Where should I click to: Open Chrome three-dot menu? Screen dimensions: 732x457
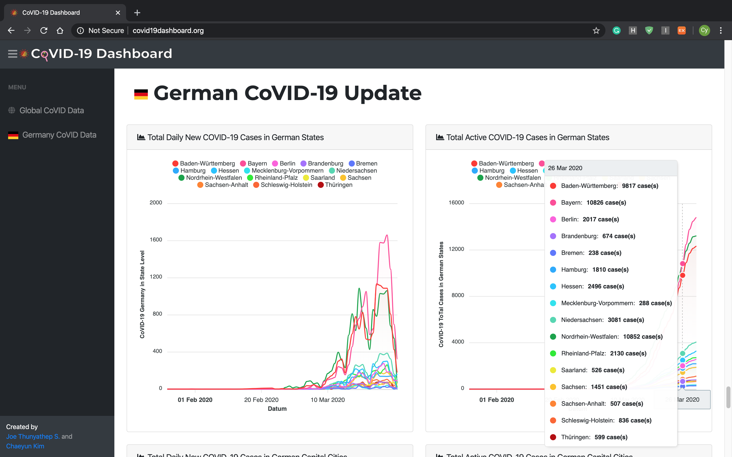(x=721, y=30)
